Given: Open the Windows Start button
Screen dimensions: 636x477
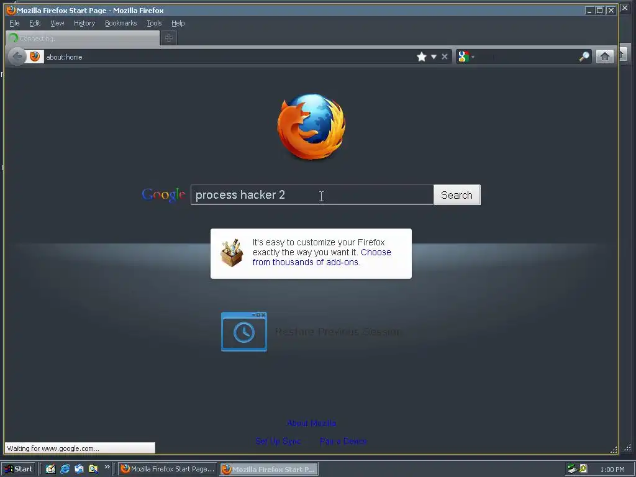Looking at the screenshot, I should coord(17,469).
